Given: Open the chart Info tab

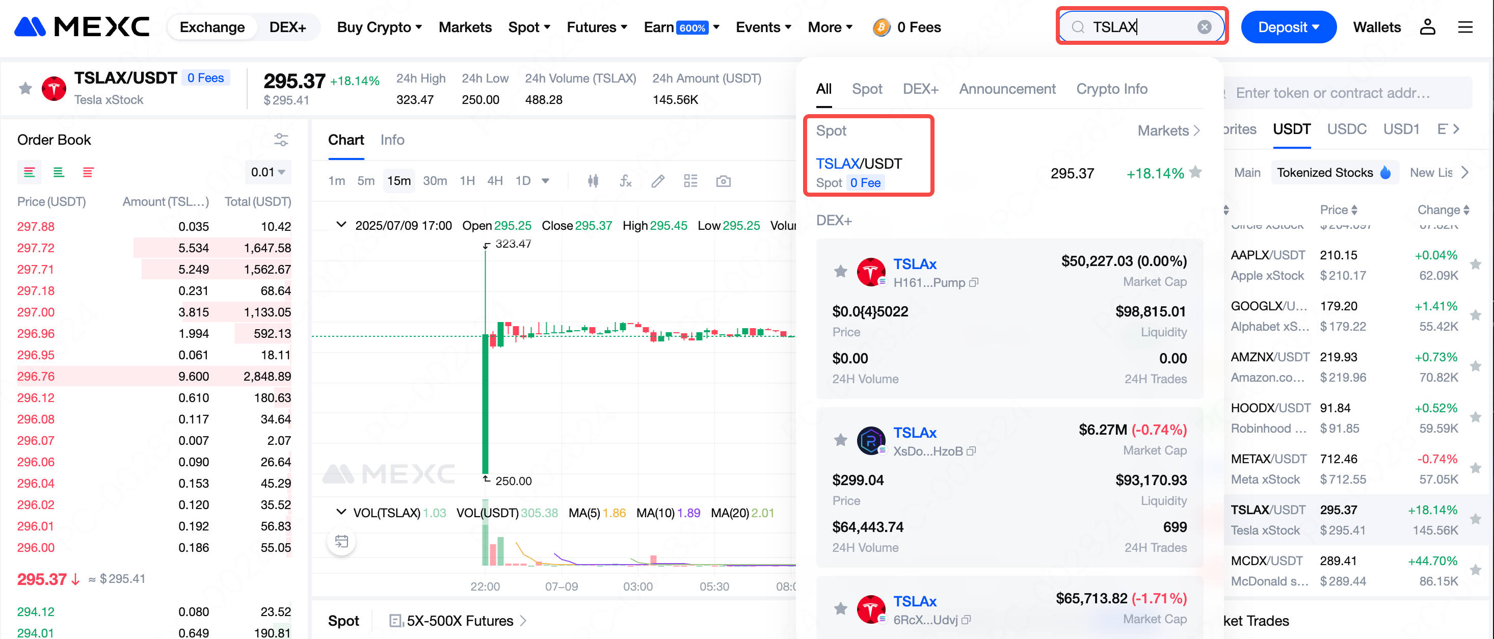Looking at the screenshot, I should [392, 140].
